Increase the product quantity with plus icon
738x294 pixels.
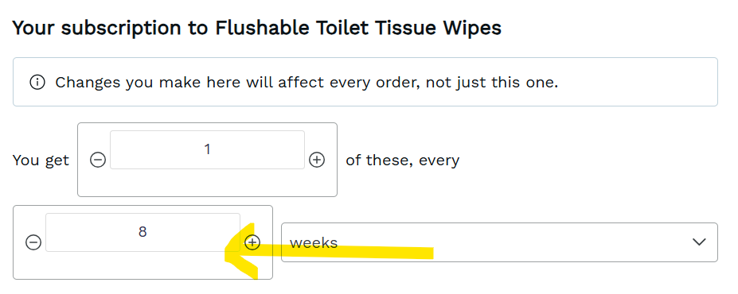pyautogui.click(x=317, y=161)
